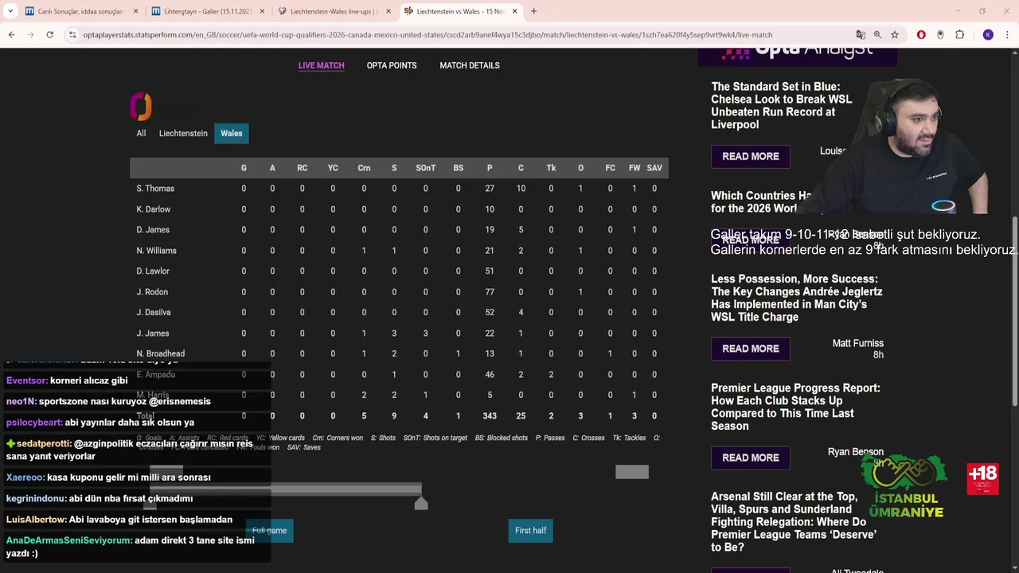Viewport: 1019px width, 573px height.
Task: Click the grey match timeline bar
Action: pos(285,489)
